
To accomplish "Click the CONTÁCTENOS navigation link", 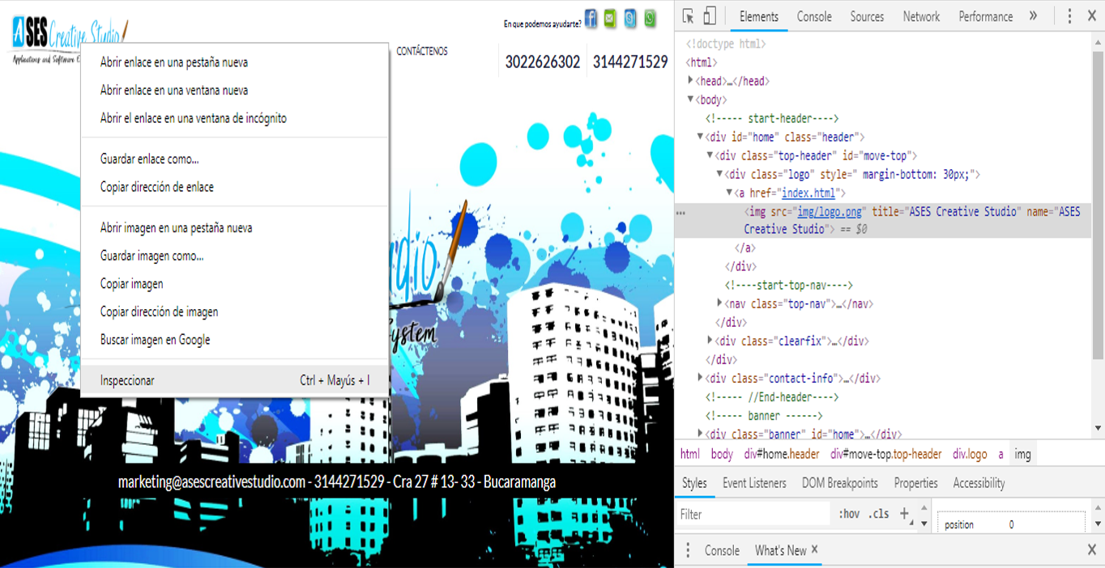I will (x=421, y=51).
